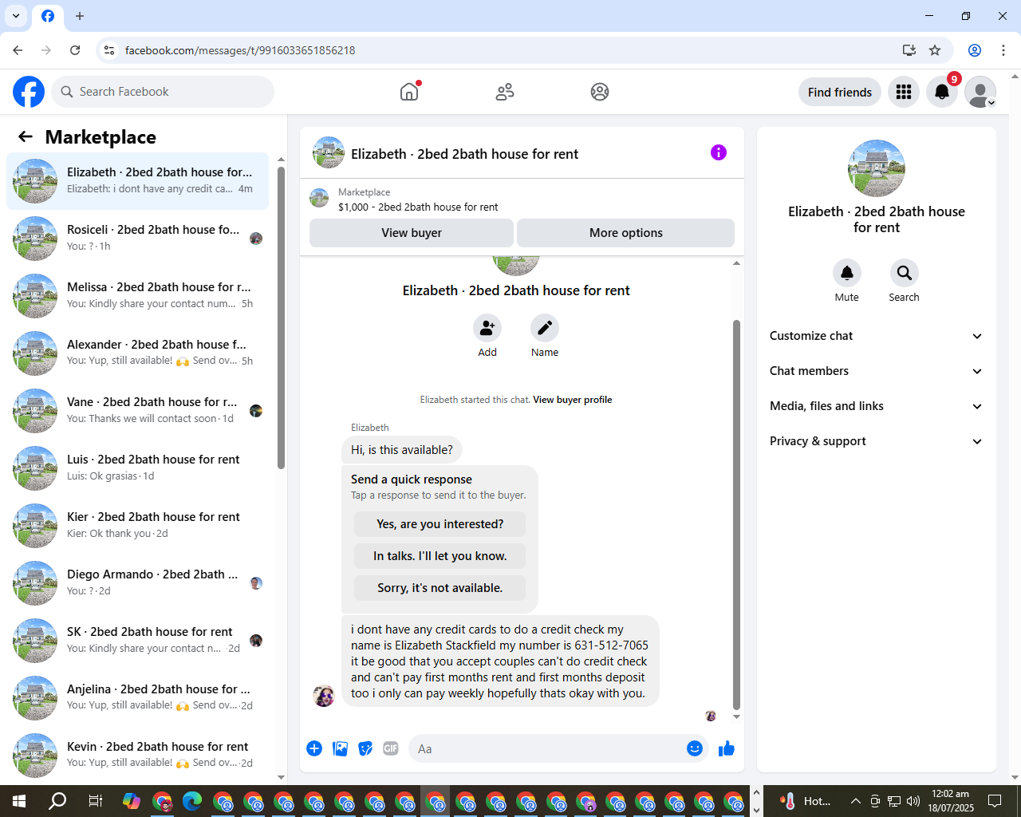Open conversation info purple icon

(x=719, y=152)
